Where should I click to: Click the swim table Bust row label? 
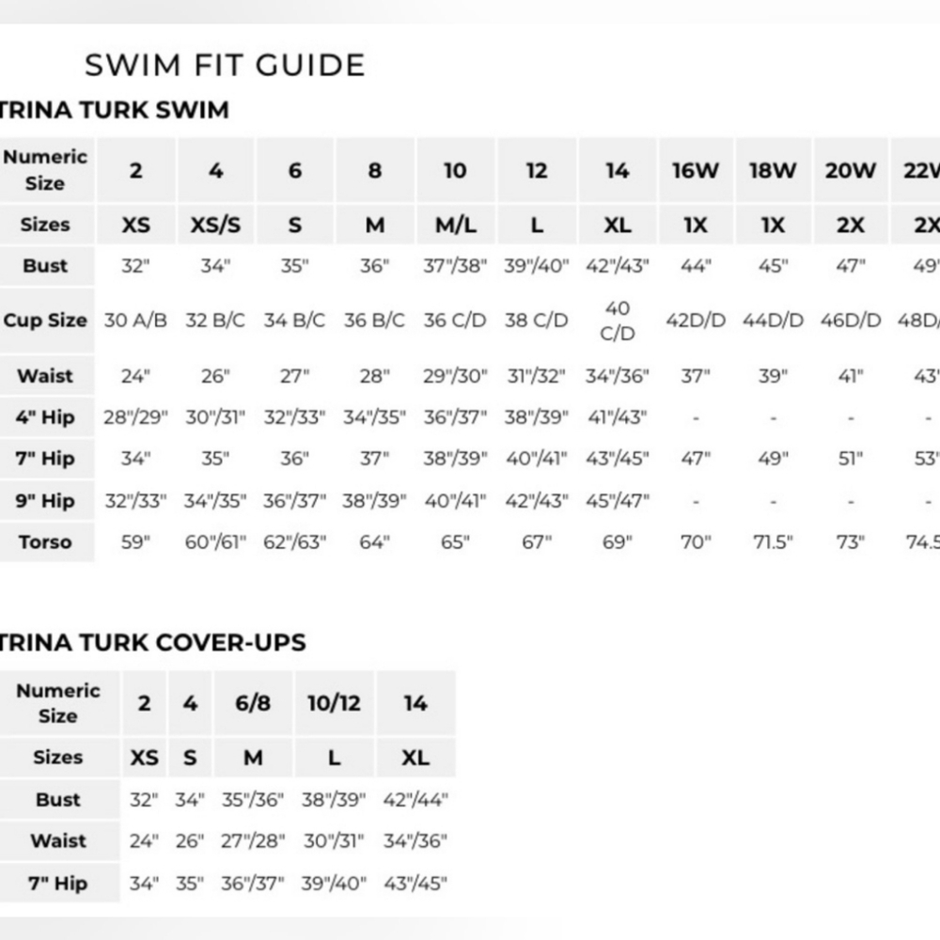pyautogui.click(x=45, y=266)
